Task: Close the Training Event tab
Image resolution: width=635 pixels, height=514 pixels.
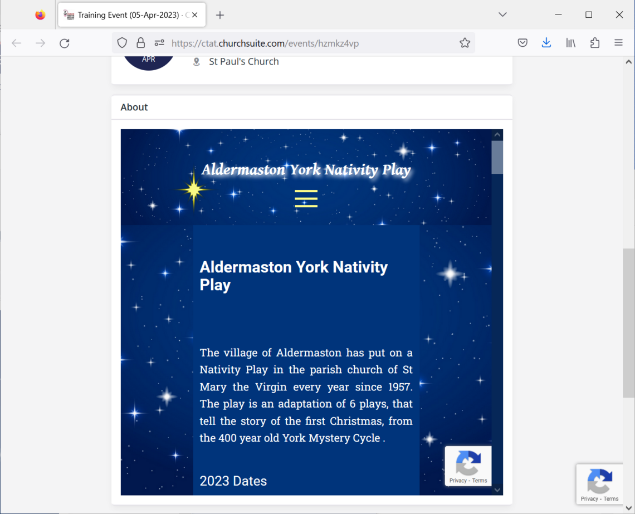Action: click(195, 15)
